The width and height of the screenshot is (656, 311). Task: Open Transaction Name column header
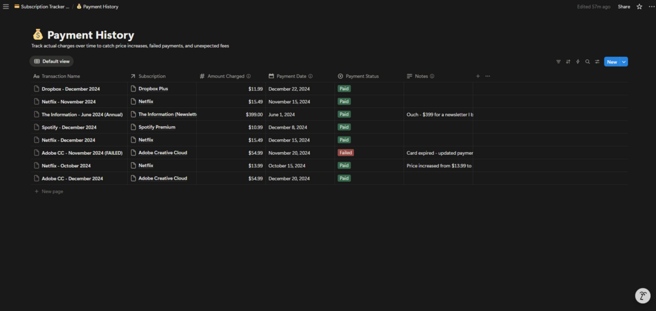click(78, 76)
